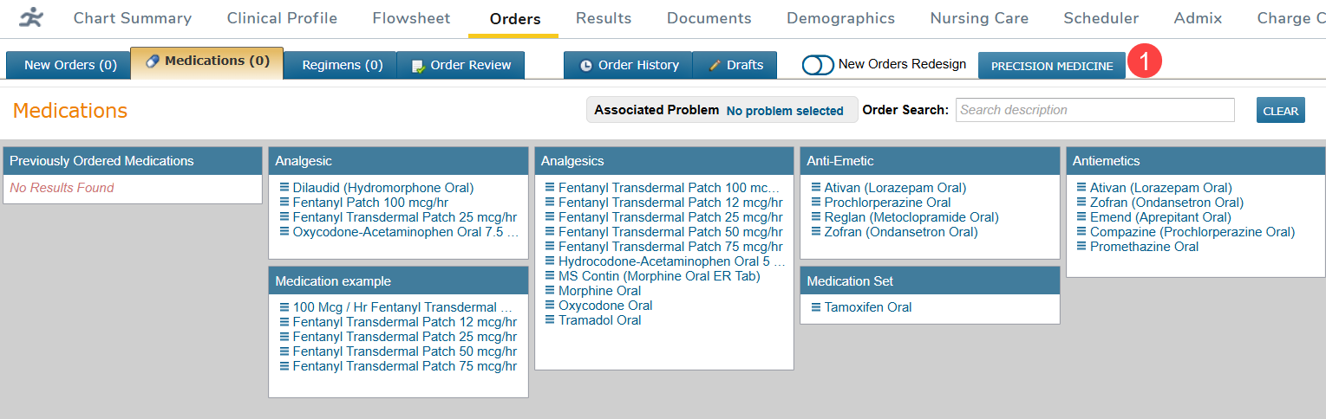Click the red notification badge numbered 1
Image resolution: width=1326 pixels, height=419 pixels.
[1144, 63]
